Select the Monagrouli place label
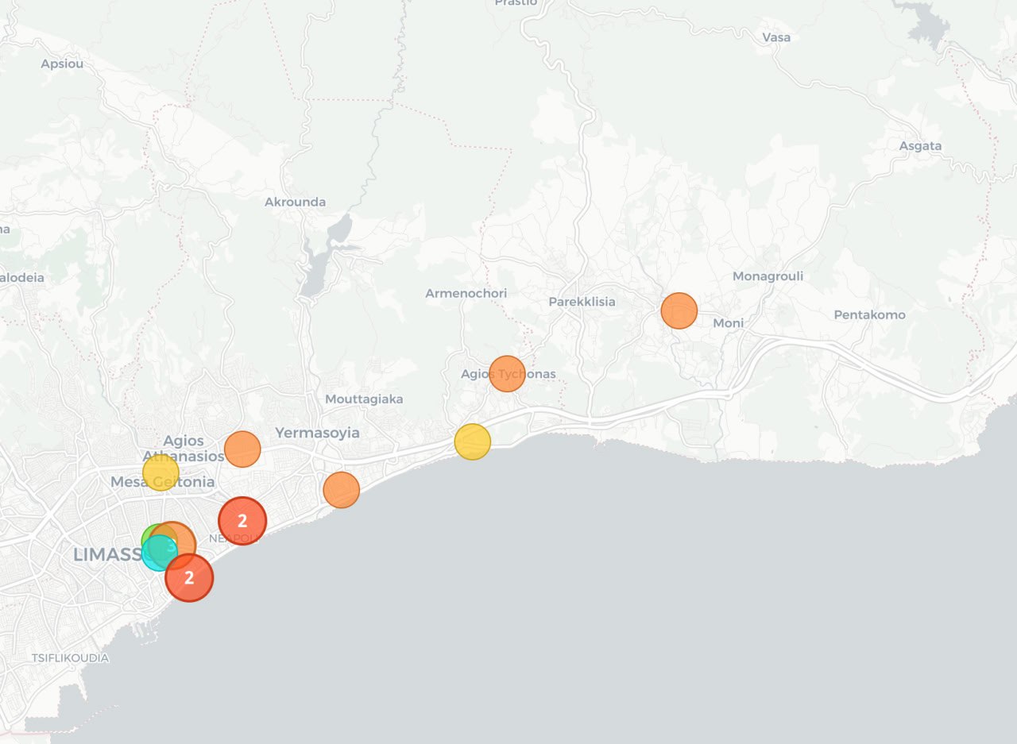Screen dimensions: 1017x744 pyautogui.click(x=768, y=276)
